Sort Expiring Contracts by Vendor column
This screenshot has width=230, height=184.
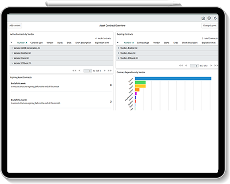click(x=157, y=43)
